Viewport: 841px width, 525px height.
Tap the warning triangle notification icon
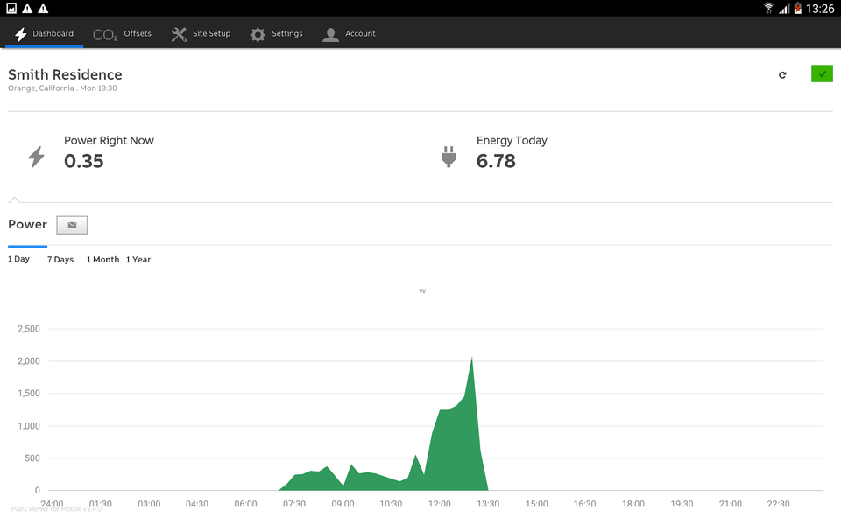click(27, 9)
